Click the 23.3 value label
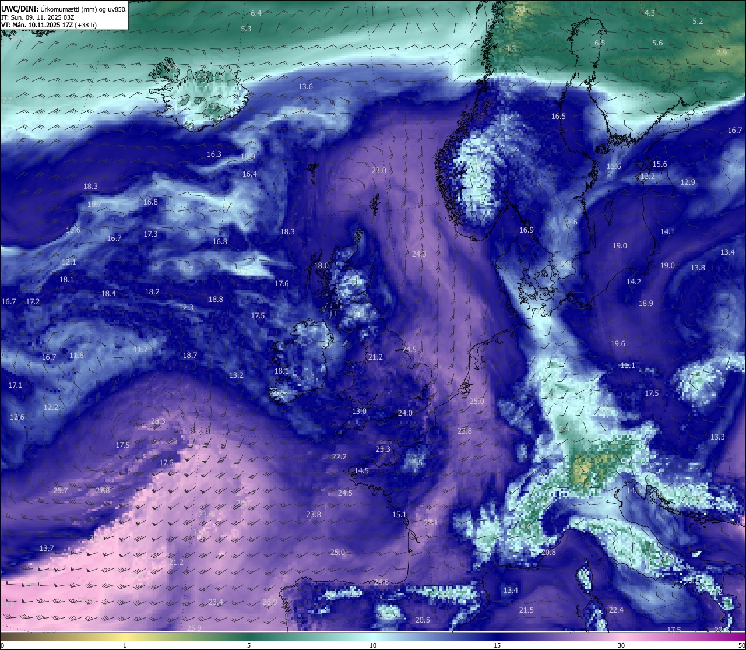Image resolution: width=746 pixels, height=650 pixels. (x=383, y=449)
